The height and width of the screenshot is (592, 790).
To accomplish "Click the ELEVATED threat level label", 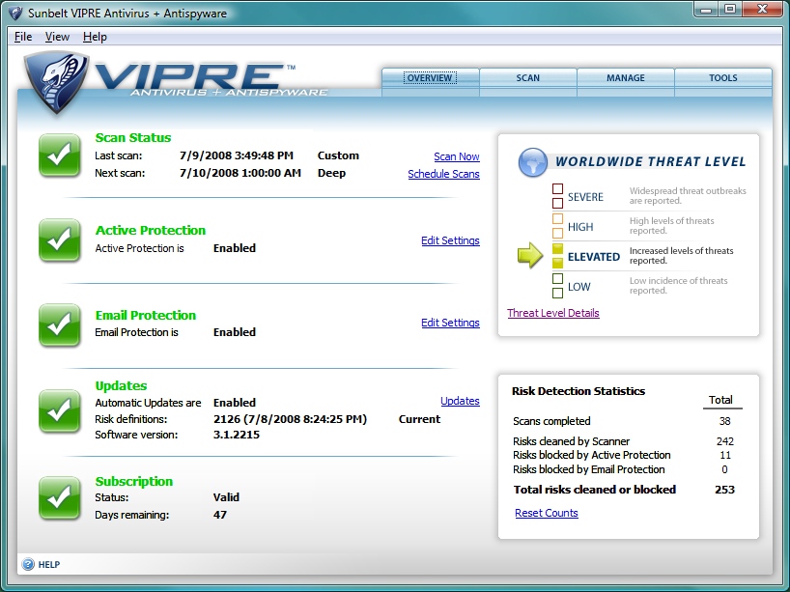I will (x=594, y=257).
